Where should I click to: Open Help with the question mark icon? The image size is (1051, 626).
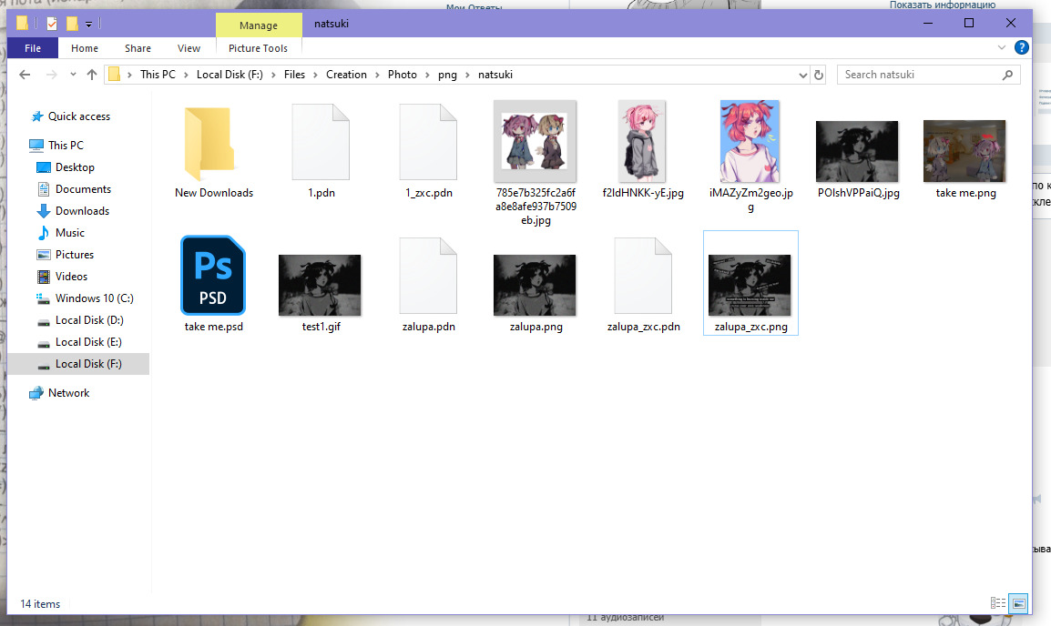coord(1022,47)
